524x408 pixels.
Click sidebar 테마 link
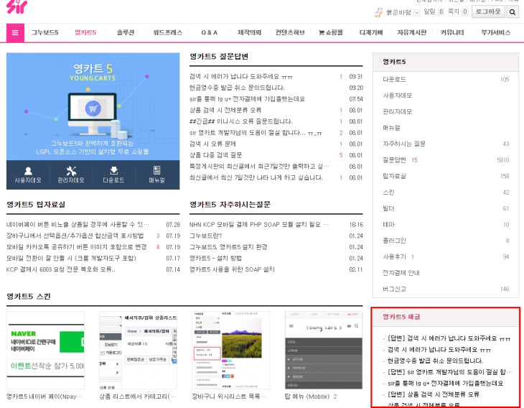click(388, 224)
